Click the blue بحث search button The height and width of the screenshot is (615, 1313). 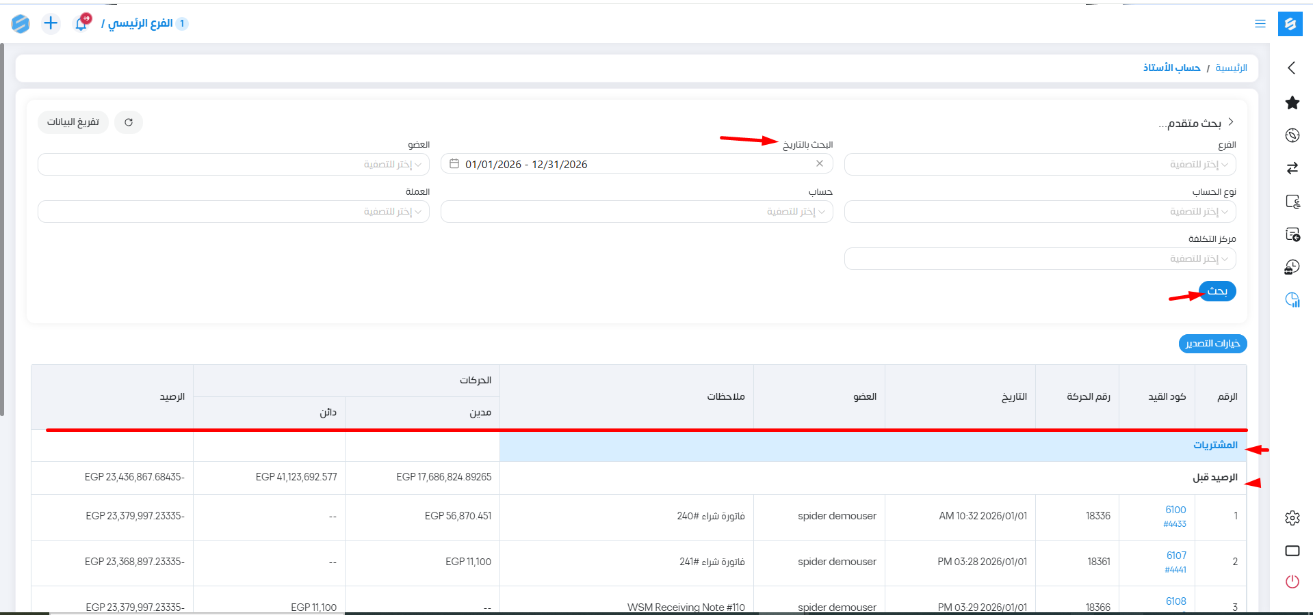1217,291
